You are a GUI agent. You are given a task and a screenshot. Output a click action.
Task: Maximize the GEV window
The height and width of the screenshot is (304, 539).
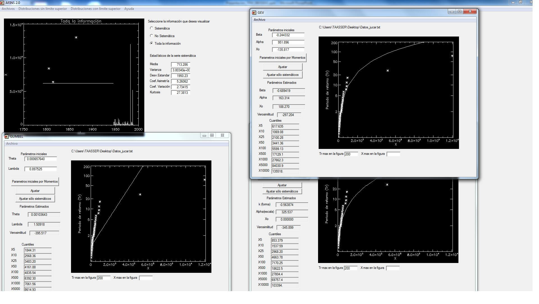tap(460, 12)
